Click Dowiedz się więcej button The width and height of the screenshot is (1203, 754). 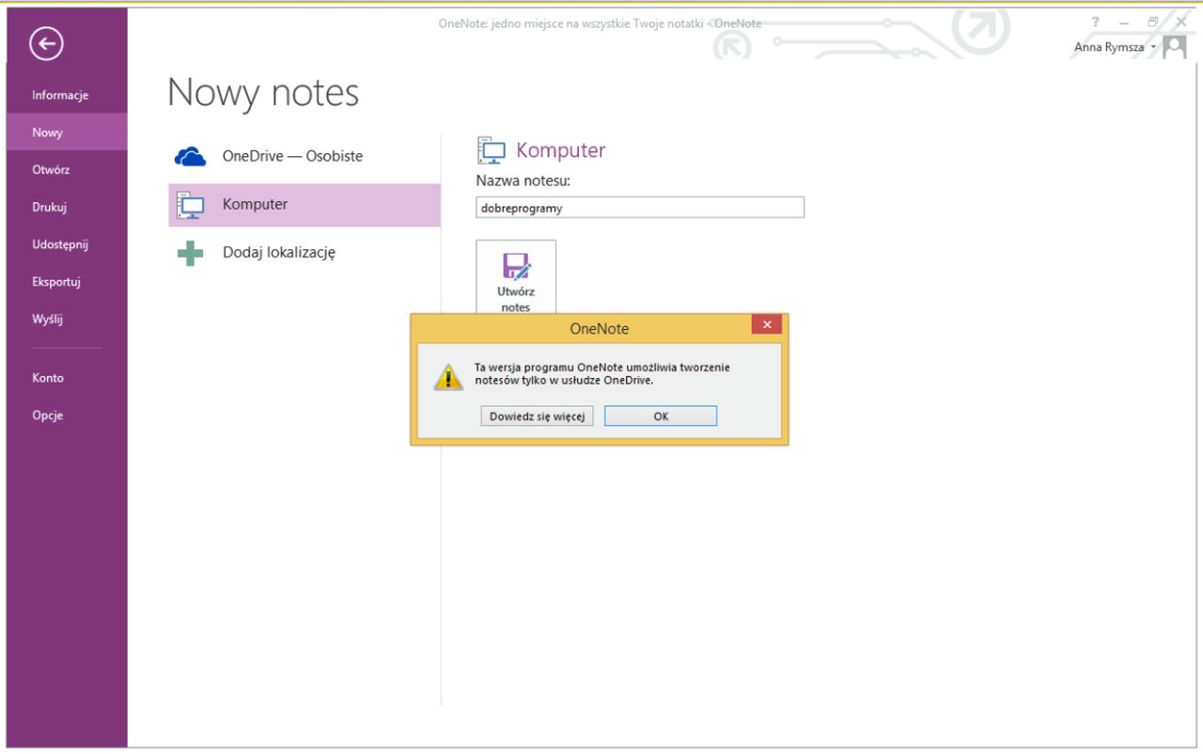537,416
